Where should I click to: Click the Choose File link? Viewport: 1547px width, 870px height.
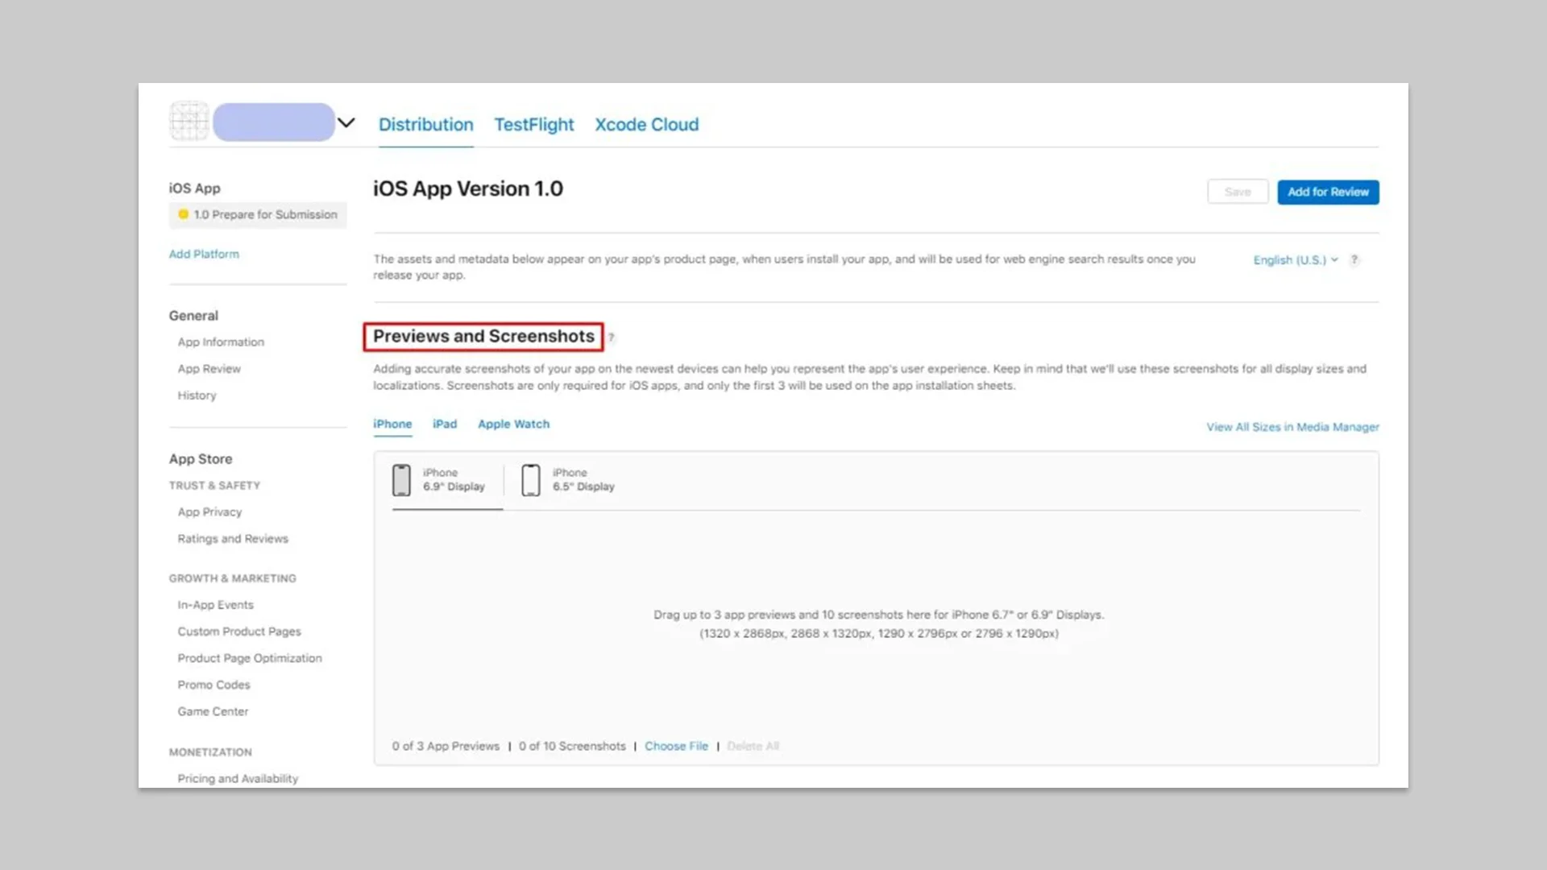(676, 746)
